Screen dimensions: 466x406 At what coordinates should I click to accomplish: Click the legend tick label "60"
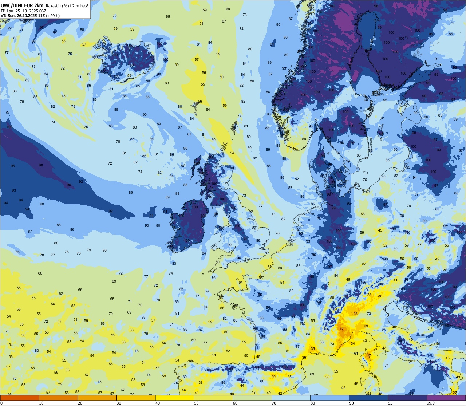pyautogui.click(x=235, y=403)
